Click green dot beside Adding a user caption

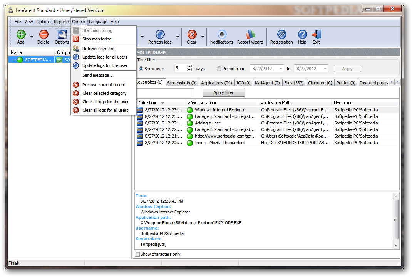190,123
